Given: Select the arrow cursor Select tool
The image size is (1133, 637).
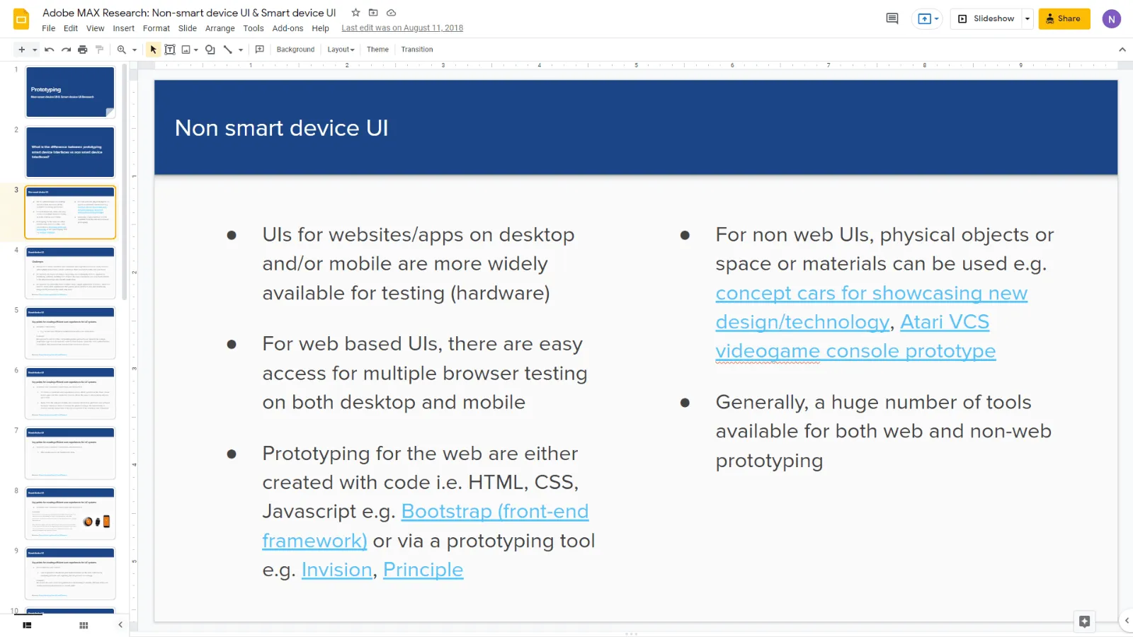Looking at the screenshot, I should click(x=153, y=50).
